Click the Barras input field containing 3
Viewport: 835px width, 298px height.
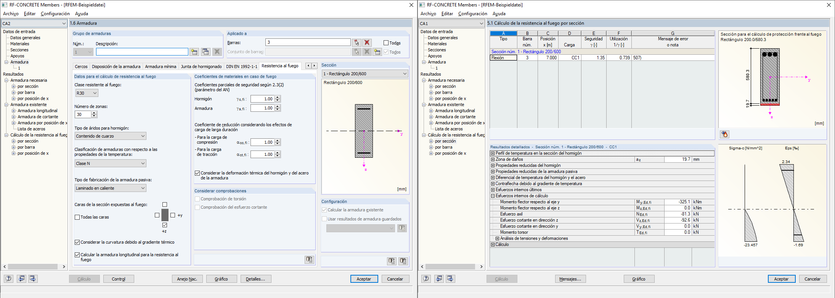(308, 42)
